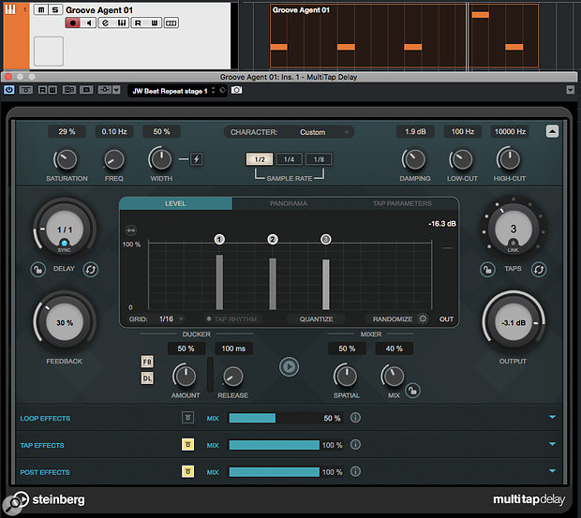Select 1/2 sample rate
This screenshot has width=581, height=518.
click(260, 159)
